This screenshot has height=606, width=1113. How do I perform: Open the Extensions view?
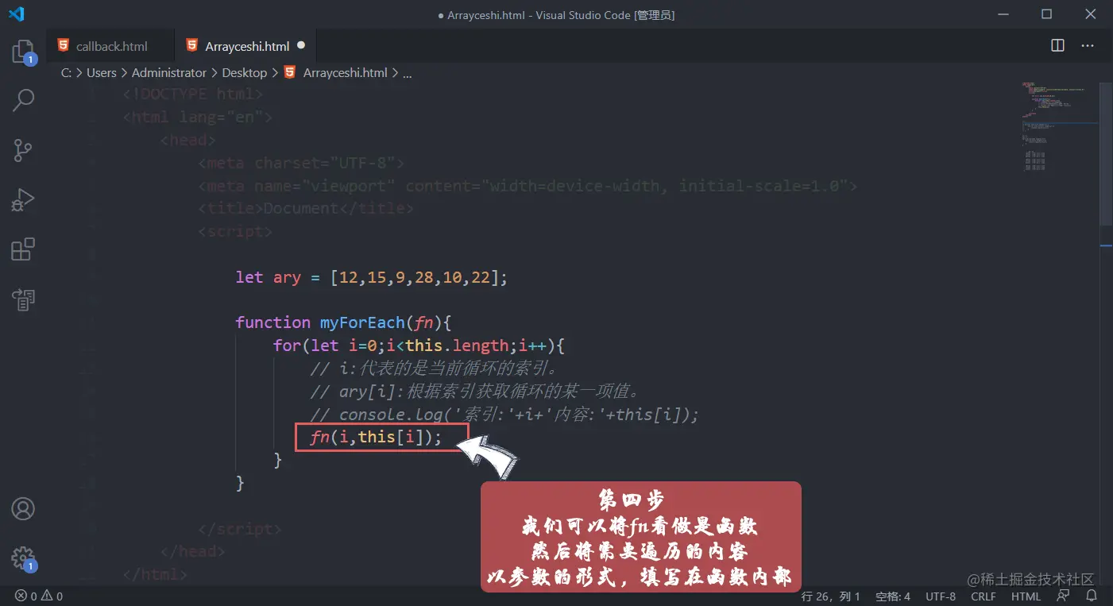tap(21, 249)
